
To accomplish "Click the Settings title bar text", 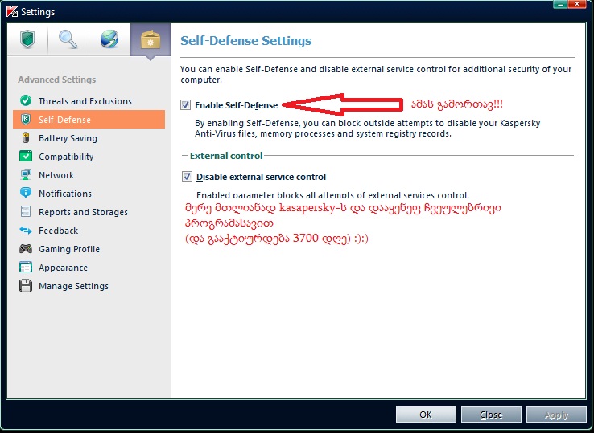I will tap(38, 12).
